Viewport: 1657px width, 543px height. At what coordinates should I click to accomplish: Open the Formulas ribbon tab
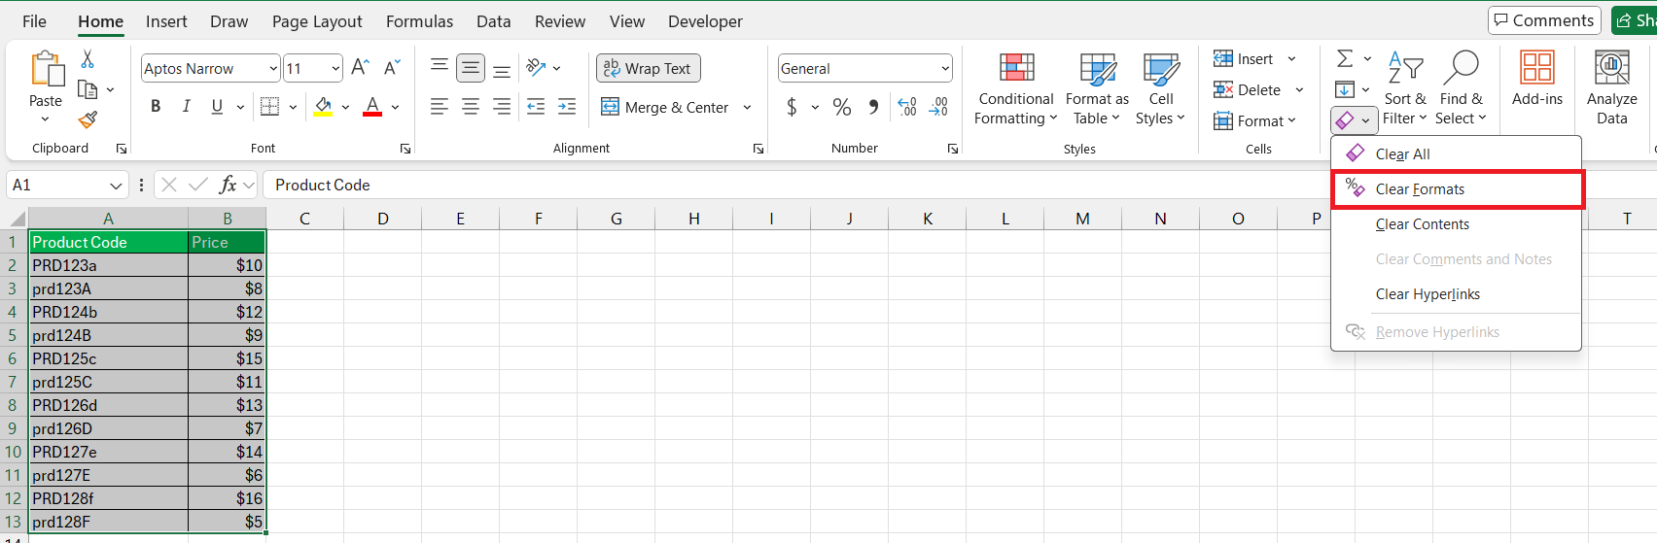point(419,21)
